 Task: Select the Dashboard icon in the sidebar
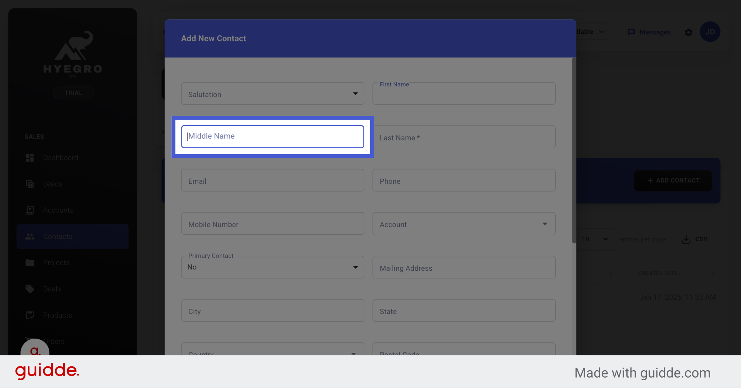point(30,158)
